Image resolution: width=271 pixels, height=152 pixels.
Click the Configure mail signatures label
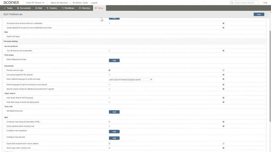click(x=17, y=130)
